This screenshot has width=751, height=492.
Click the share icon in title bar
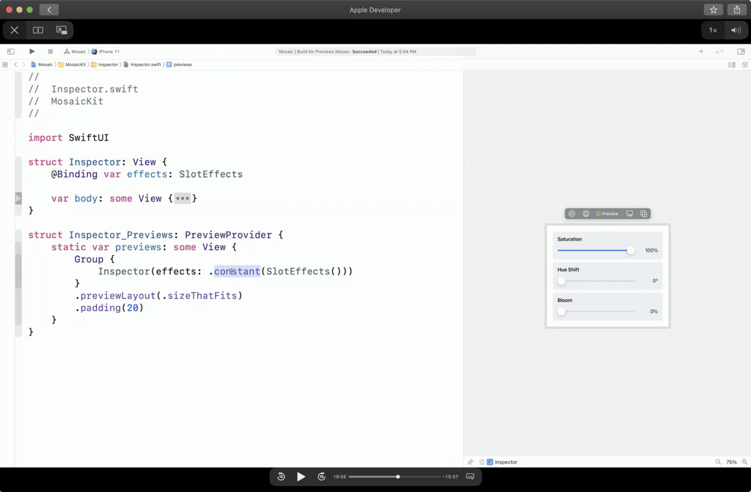point(737,10)
